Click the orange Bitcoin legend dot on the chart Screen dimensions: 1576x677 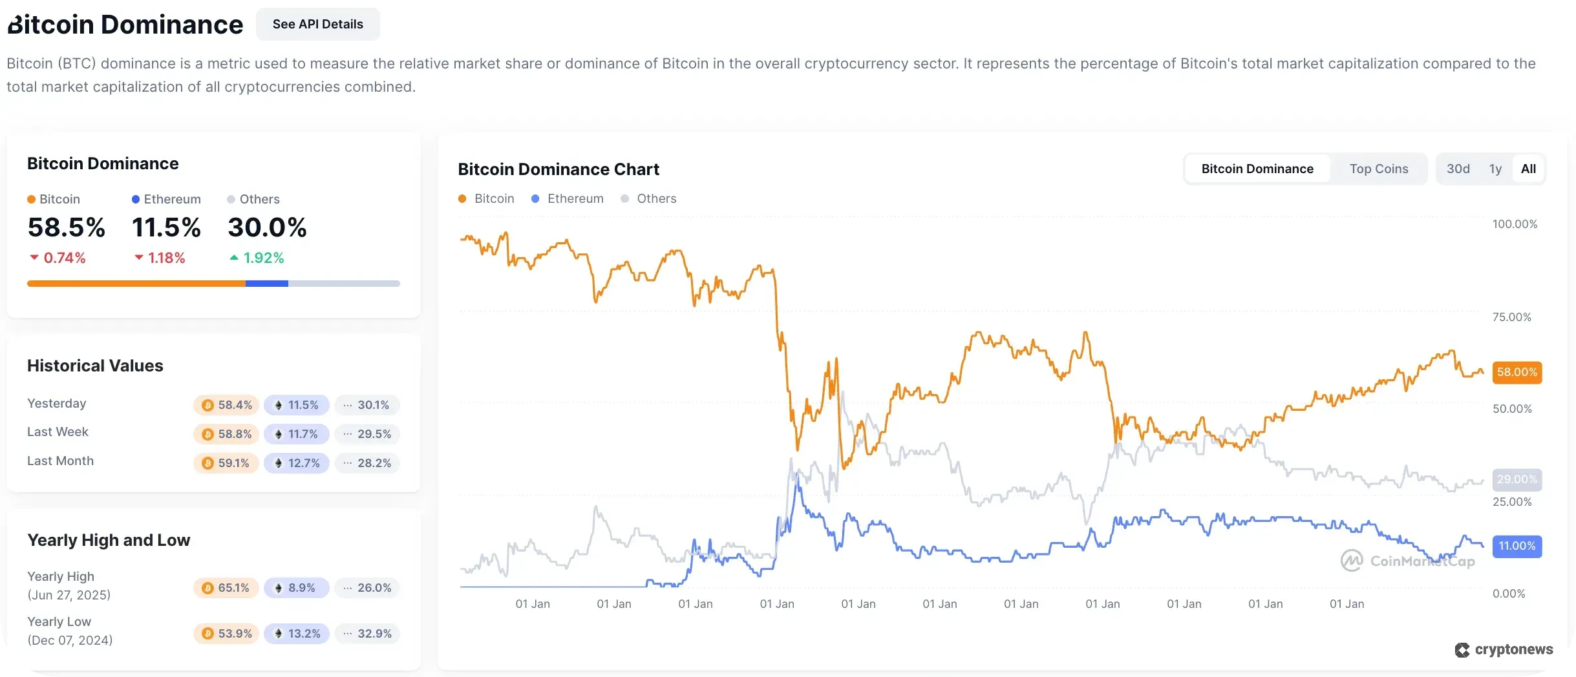(x=463, y=198)
